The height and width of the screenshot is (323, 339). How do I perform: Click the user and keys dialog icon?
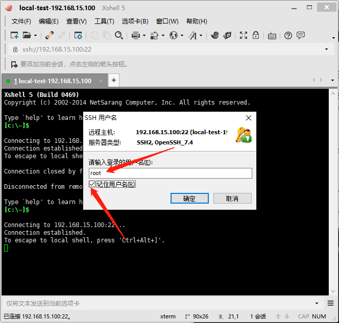click(x=244, y=135)
